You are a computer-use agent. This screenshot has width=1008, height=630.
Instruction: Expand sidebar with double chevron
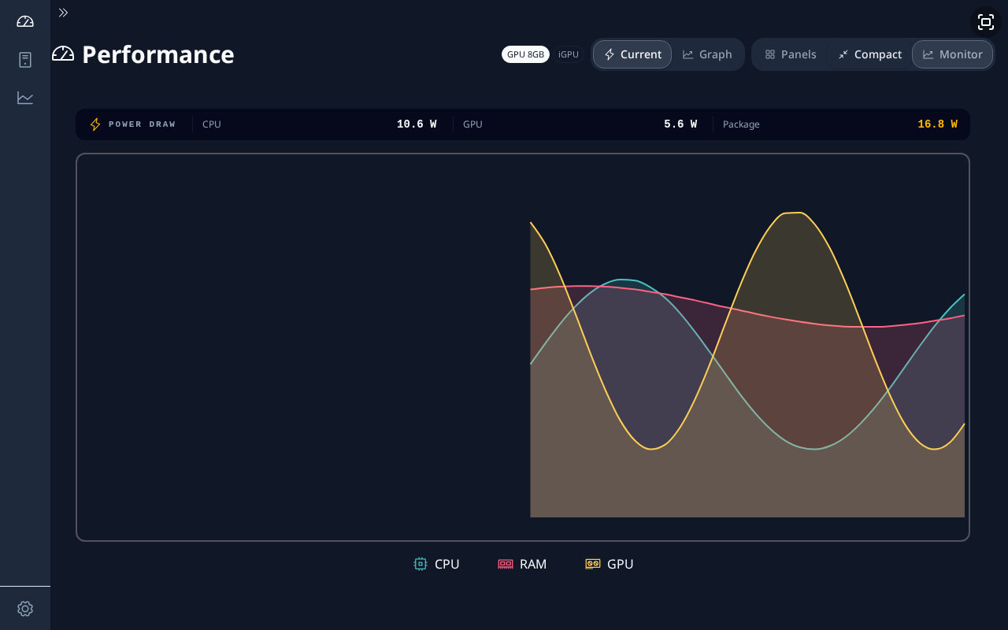coord(63,13)
